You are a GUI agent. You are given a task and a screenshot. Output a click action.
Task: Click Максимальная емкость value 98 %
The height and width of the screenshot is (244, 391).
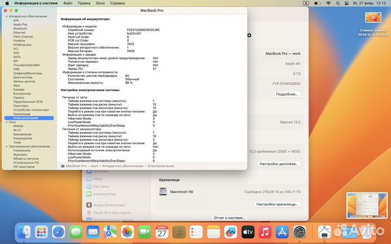pos(129,82)
